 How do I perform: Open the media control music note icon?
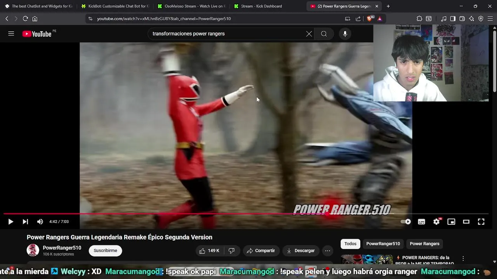click(443, 19)
